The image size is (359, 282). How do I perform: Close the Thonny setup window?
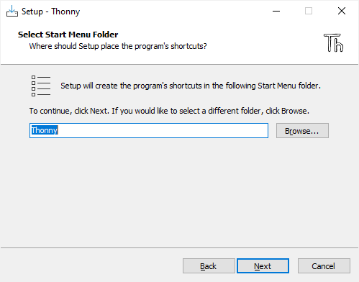point(342,11)
